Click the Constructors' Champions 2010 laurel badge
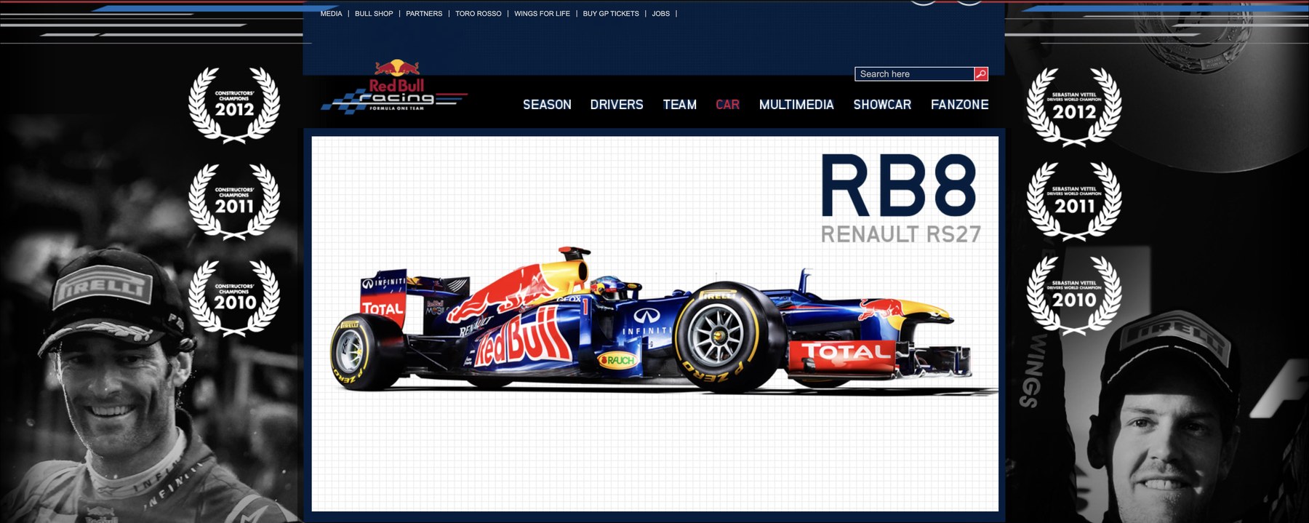 [x=234, y=298]
